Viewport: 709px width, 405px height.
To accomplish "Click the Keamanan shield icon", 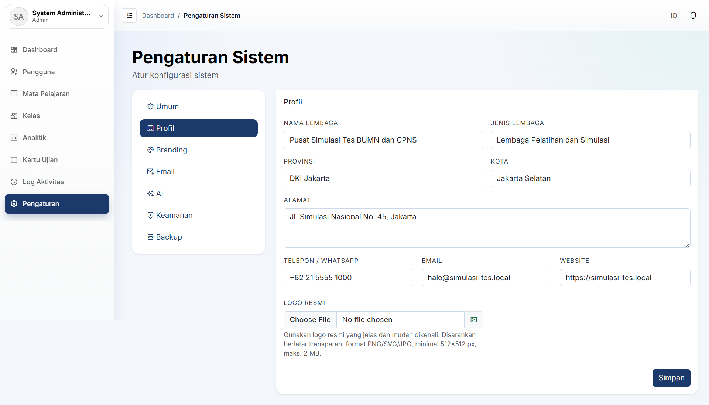I will point(150,215).
